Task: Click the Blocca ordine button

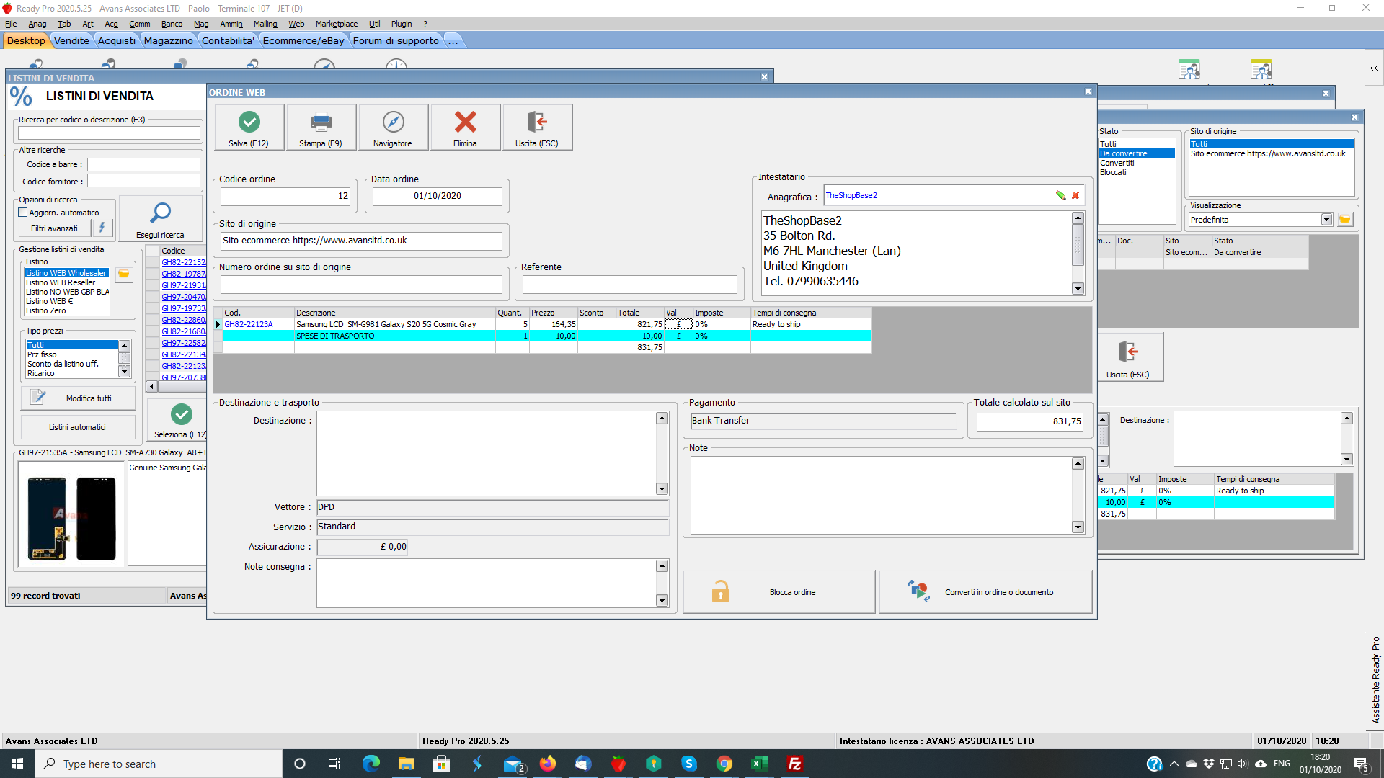Action: click(778, 592)
